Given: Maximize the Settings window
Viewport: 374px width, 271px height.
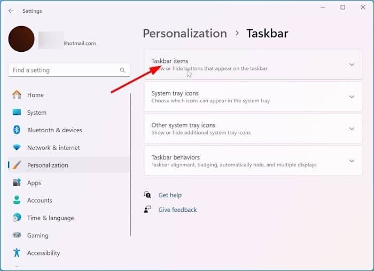Looking at the screenshot, I should pyautogui.click(x=343, y=7).
